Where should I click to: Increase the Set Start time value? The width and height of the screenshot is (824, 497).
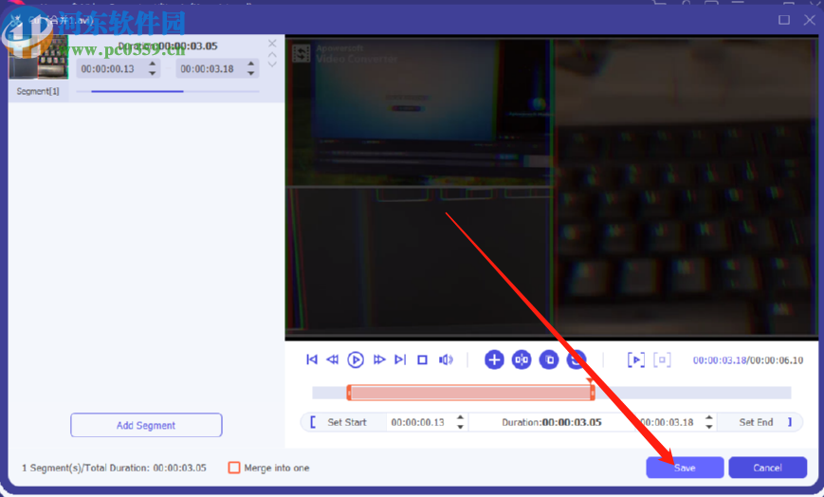460,417
